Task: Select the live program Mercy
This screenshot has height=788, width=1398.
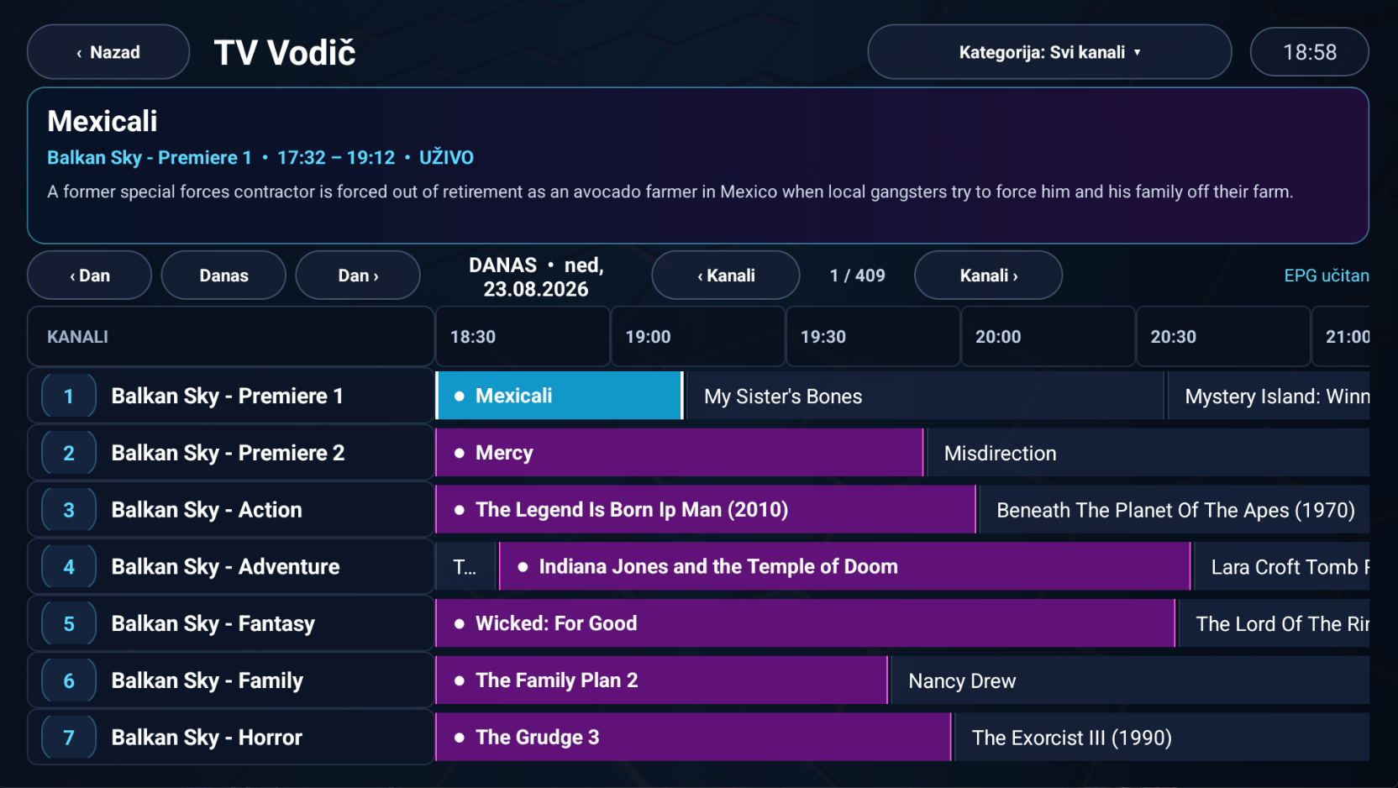Action: pos(680,453)
